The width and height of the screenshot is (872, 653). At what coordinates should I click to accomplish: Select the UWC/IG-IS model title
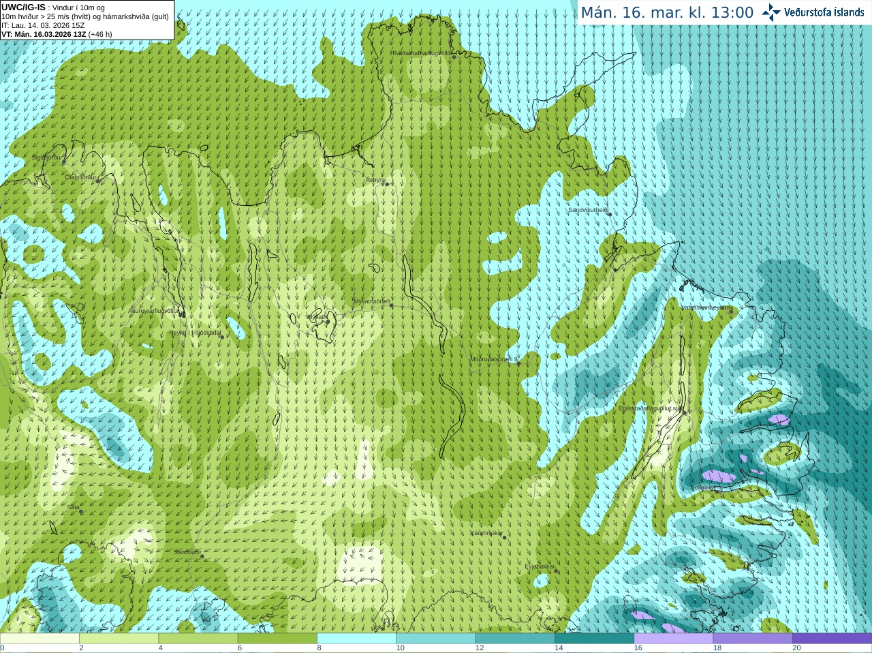[23, 7]
